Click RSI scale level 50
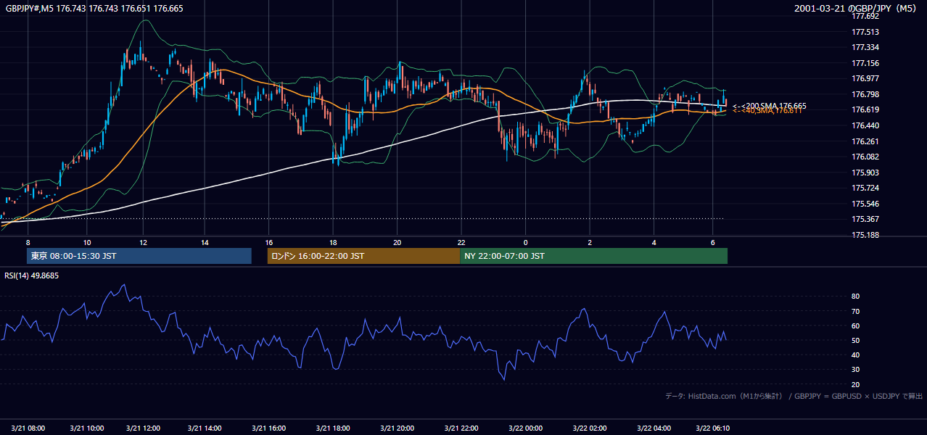The image size is (927, 435). (856, 341)
